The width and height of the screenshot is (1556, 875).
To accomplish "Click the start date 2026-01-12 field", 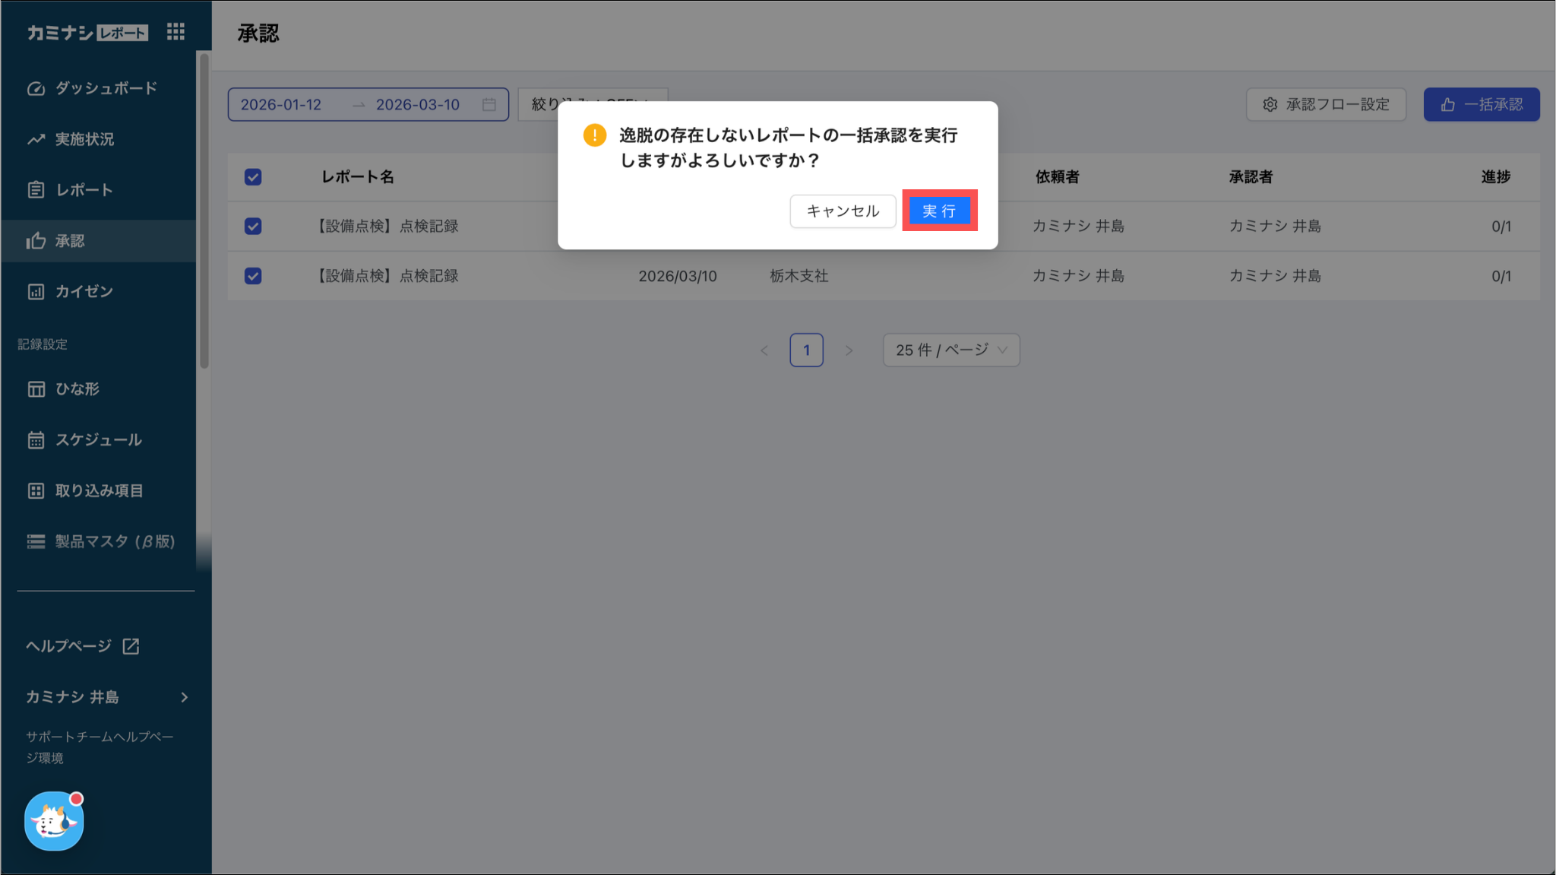I will pyautogui.click(x=281, y=105).
